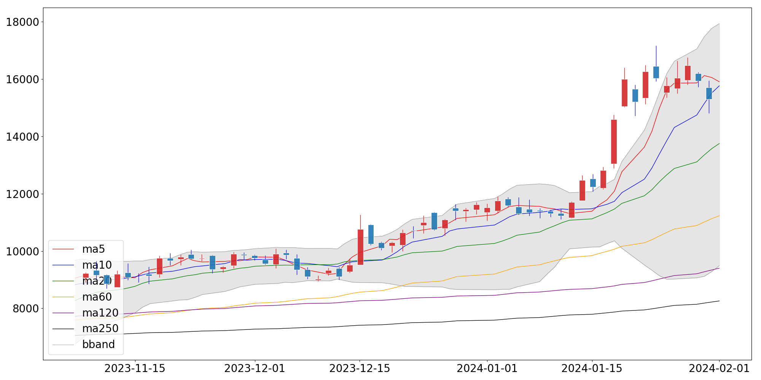Click the 10000 y-axis tick label

tap(22, 252)
